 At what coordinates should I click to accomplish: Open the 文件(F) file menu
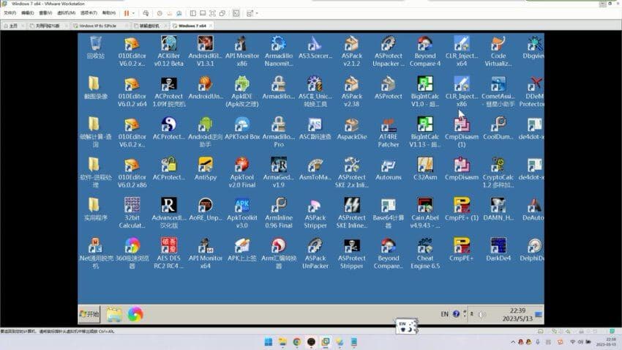click(x=11, y=13)
